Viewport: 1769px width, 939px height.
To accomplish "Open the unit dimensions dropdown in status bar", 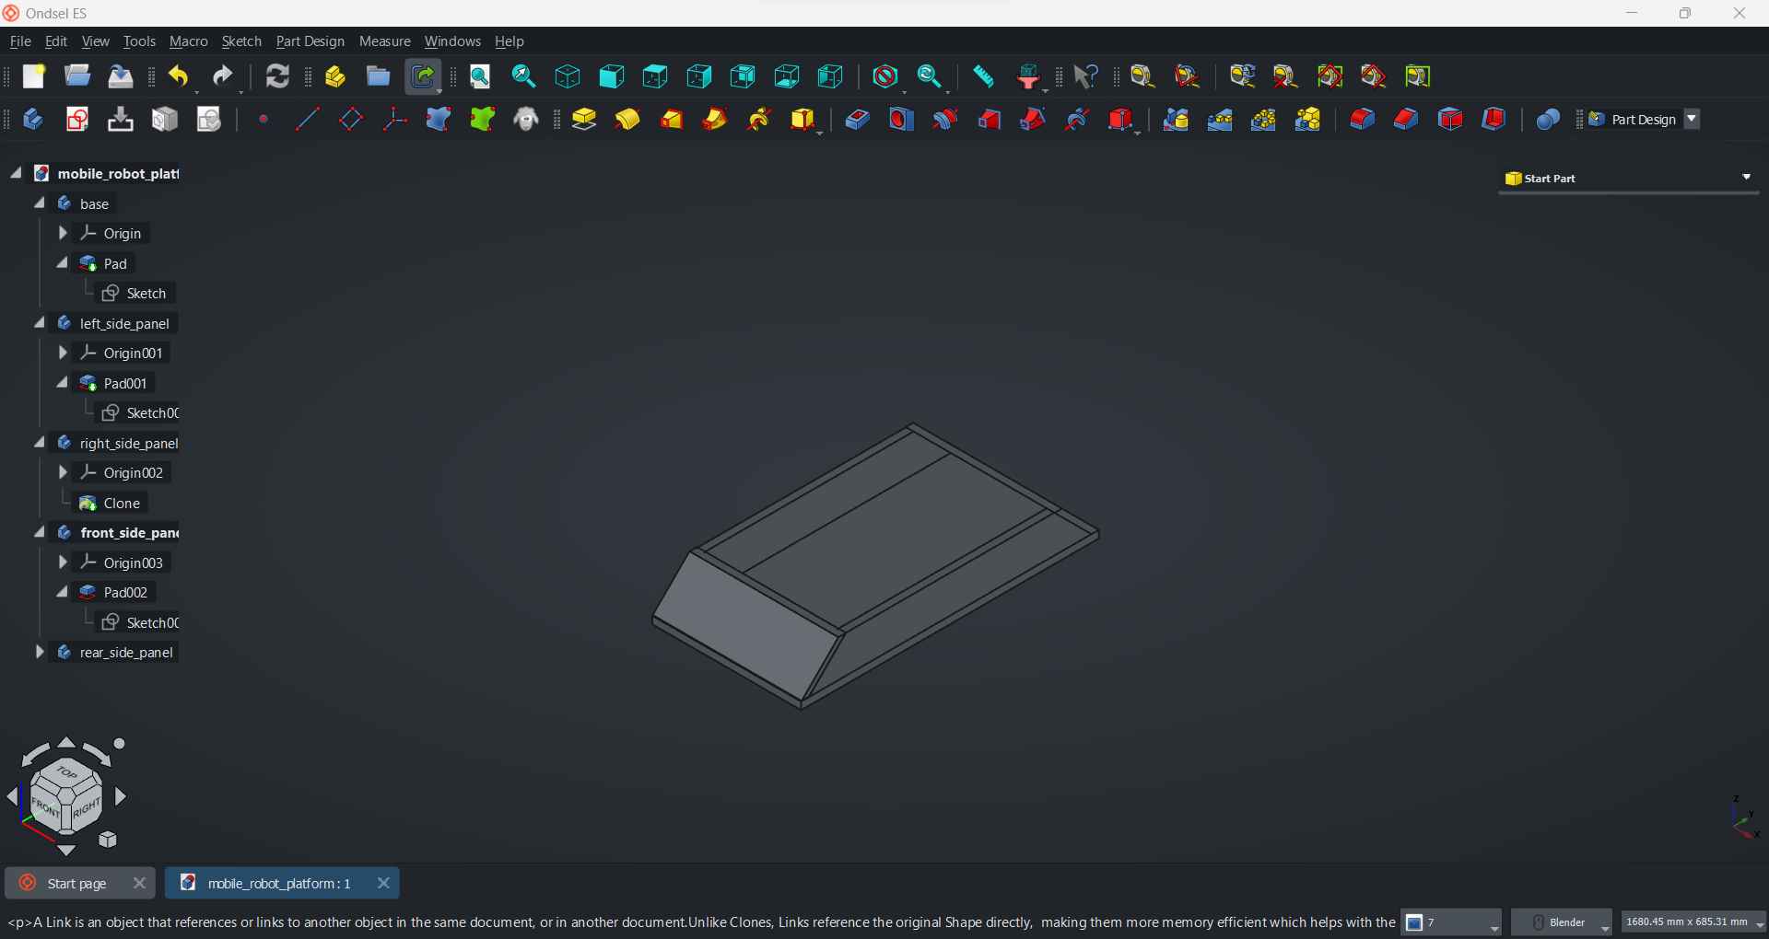I will coord(1693,922).
